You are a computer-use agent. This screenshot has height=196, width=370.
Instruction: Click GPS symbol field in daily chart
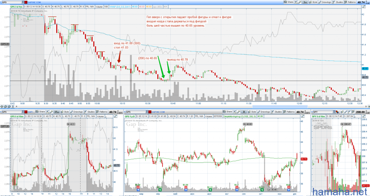pos(136,112)
